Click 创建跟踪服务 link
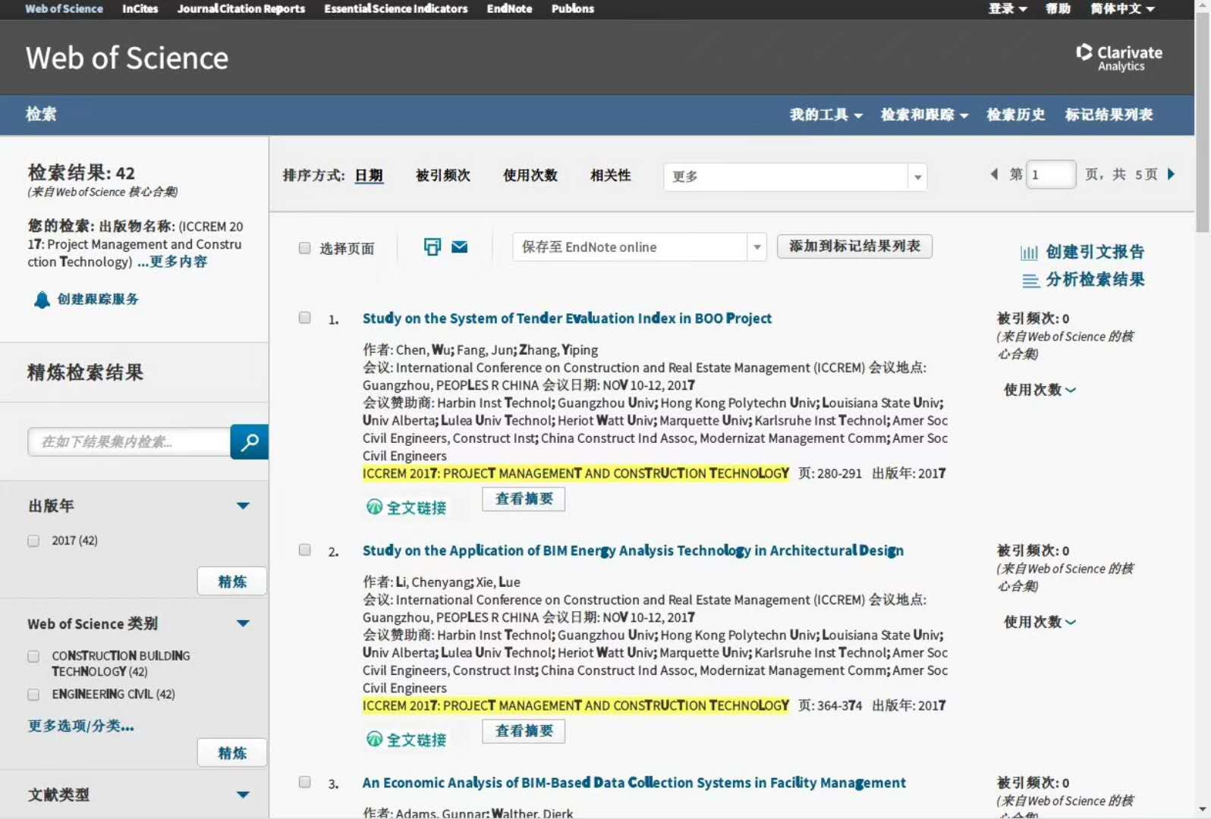 click(98, 300)
